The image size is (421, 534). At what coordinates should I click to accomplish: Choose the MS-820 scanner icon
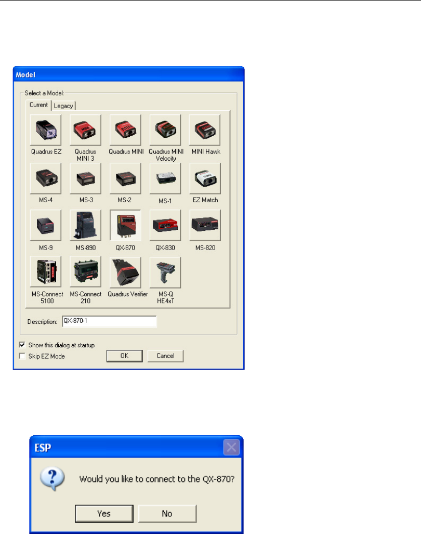205,226
